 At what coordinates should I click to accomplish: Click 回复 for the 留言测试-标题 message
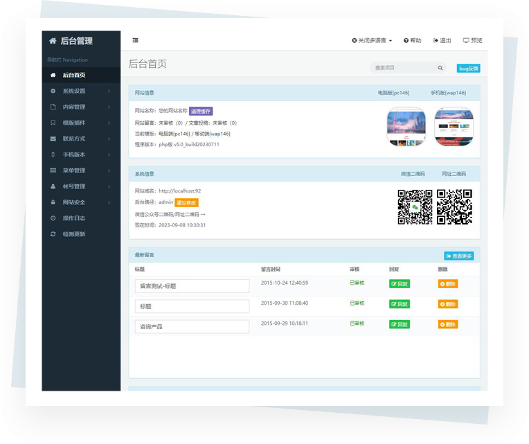pos(399,284)
